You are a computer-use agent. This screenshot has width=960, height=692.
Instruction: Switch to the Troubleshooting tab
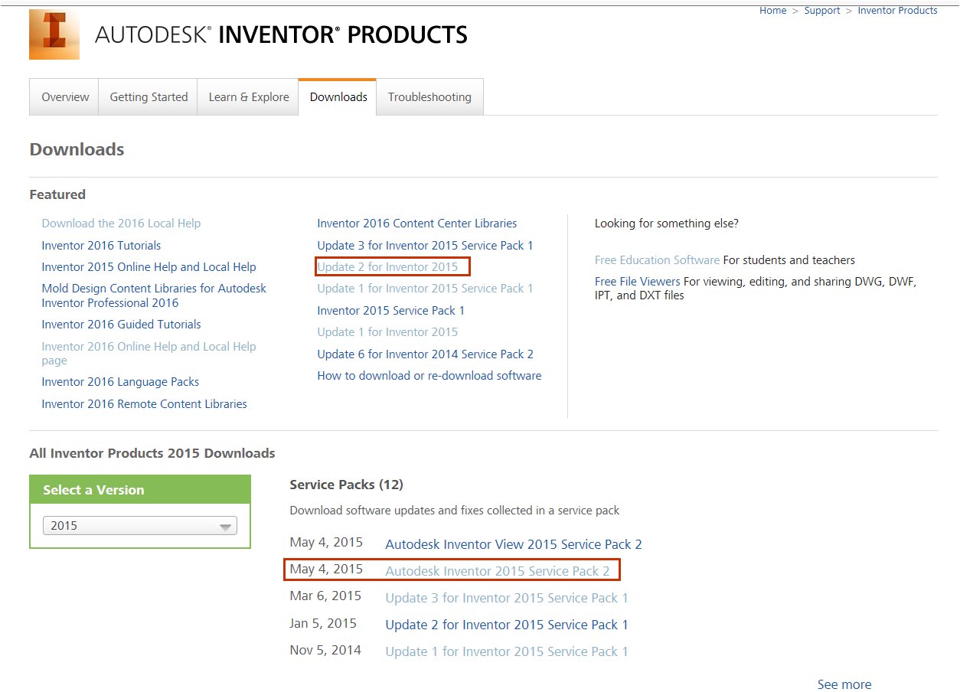[x=429, y=96]
